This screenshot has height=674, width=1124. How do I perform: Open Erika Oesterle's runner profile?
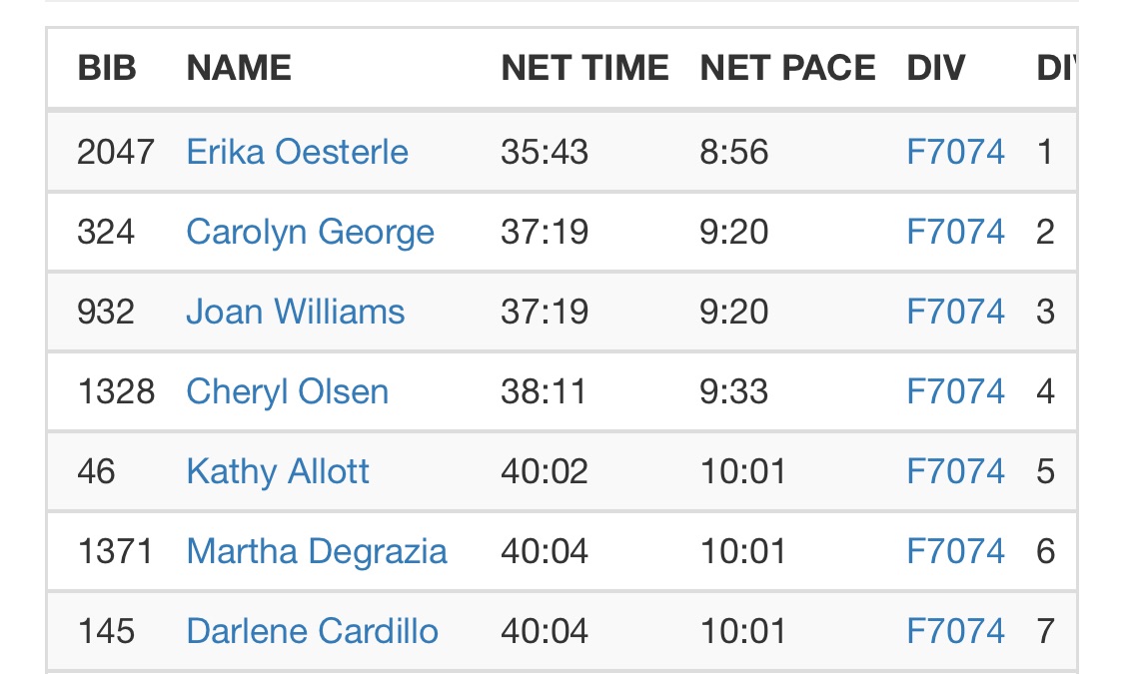297,152
